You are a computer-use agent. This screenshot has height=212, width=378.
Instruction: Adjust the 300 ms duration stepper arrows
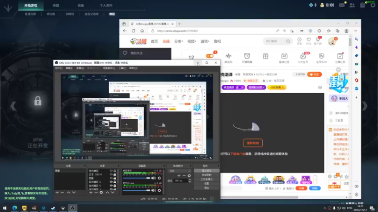189,181
